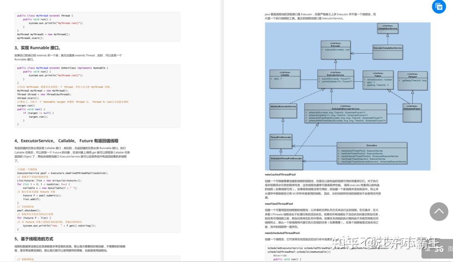Click the 'newScheduledThreadPool' subheading

pos(282,233)
